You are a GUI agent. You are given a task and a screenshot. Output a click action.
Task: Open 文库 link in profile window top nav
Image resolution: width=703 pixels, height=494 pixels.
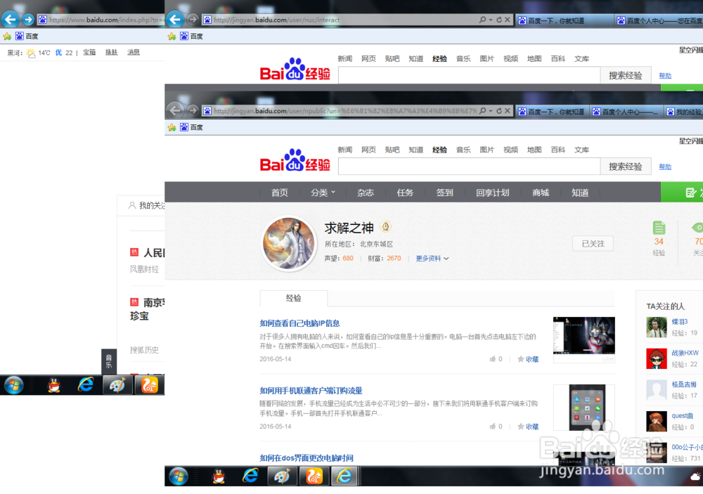click(581, 150)
